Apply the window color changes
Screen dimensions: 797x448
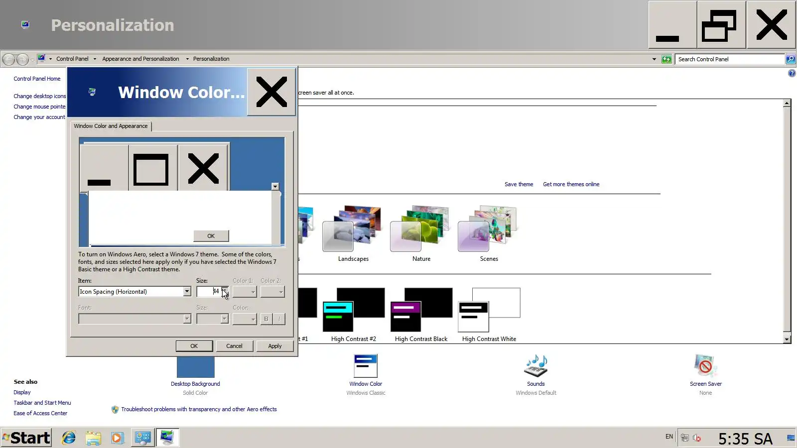[274, 346]
